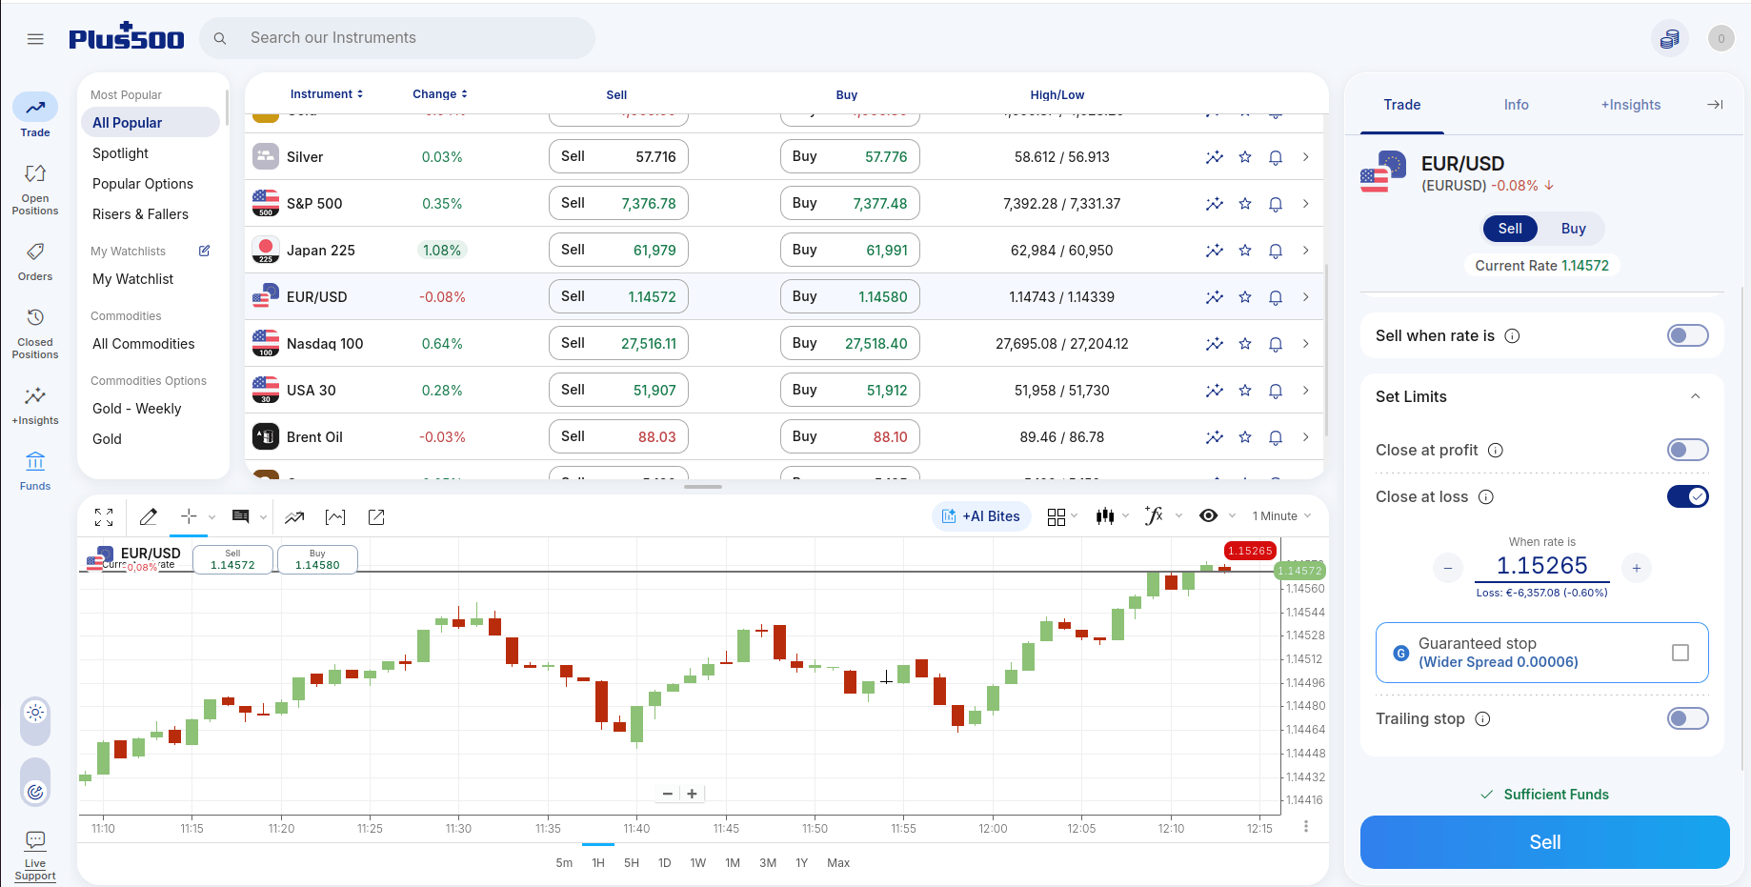The image size is (1751, 887).
Task: Select All Popular category
Action: point(151,122)
